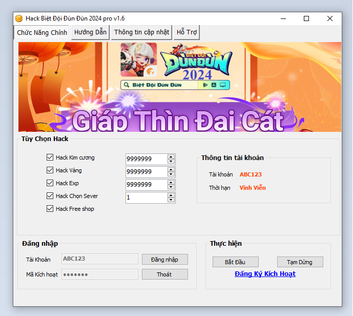Image resolution: width=353 pixels, height=316 pixels.
Task: Switch to Thông tin cập nhật tab
Action: [141, 32]
